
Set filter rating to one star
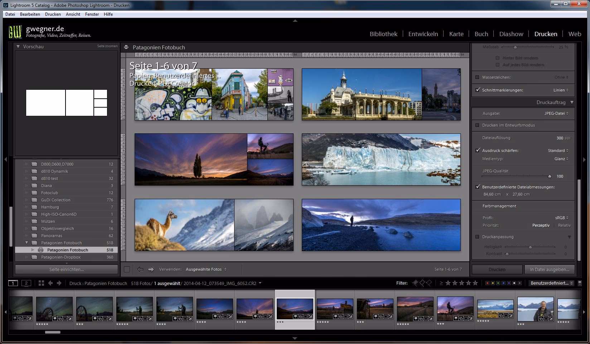pyautogui.click(x=448, y=283)
